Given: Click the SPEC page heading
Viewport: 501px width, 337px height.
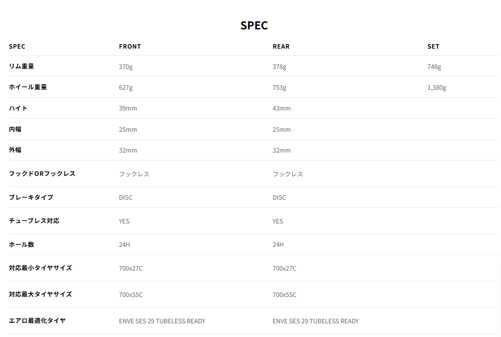Looking at the screenshot, I should [254, 25].
